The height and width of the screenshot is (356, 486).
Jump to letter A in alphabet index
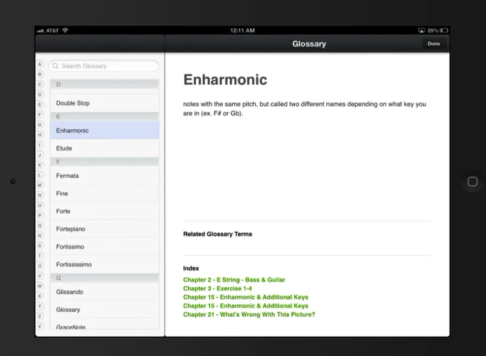[x=39, y=64]
